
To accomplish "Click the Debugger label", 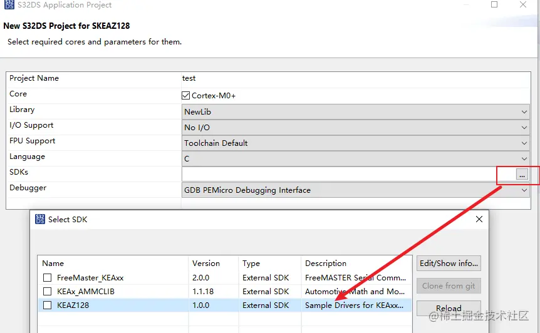I will click(28, 188).
